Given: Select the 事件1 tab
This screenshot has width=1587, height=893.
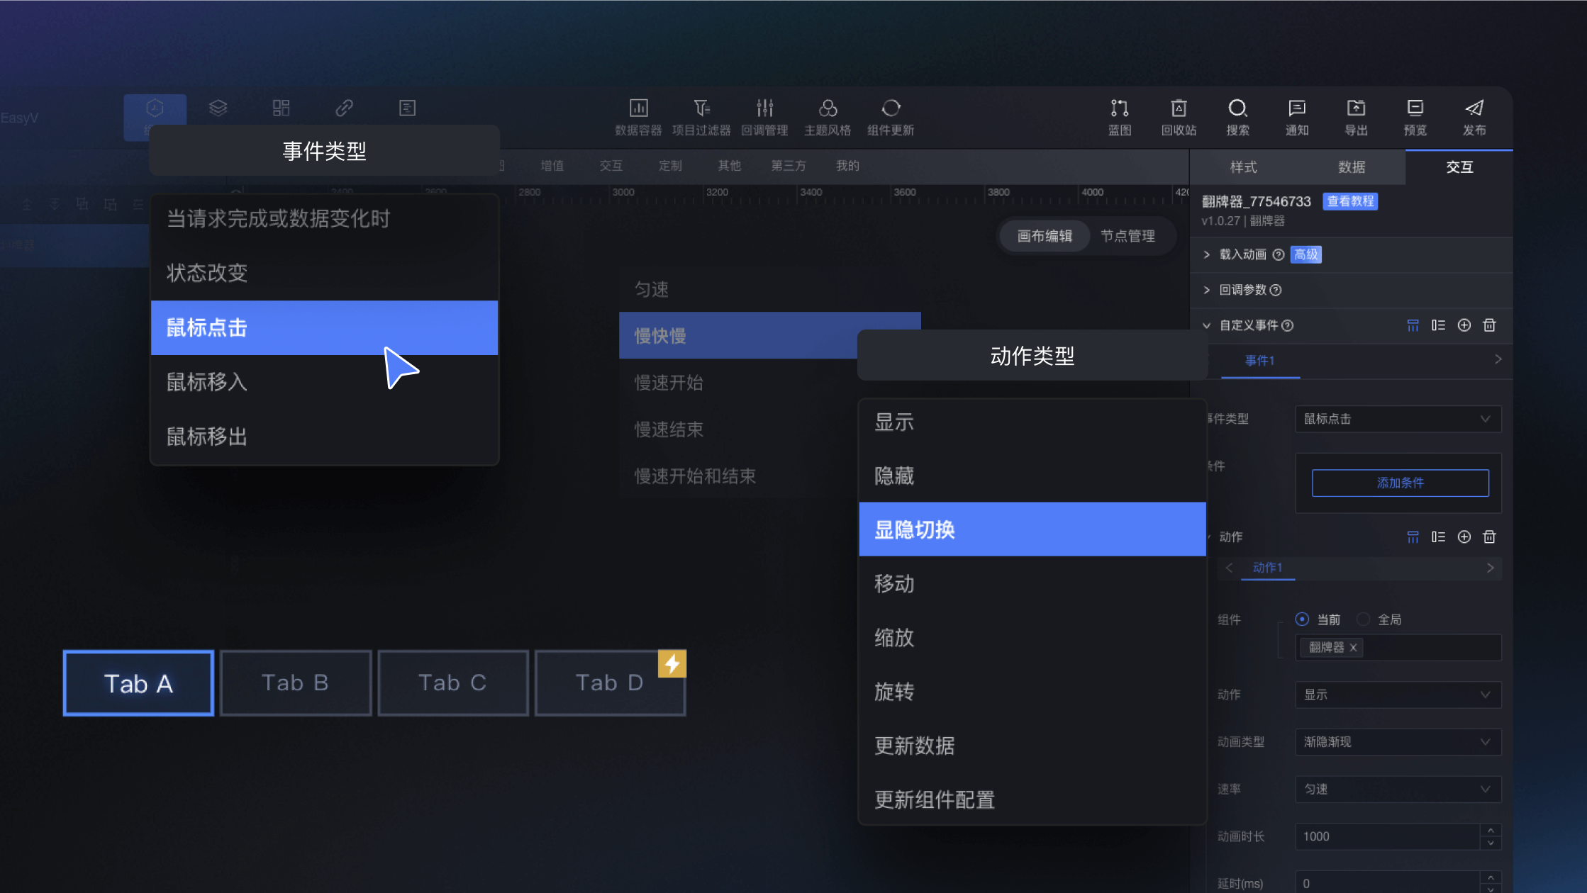Looking at the screenshot, I should (1260, 361).
